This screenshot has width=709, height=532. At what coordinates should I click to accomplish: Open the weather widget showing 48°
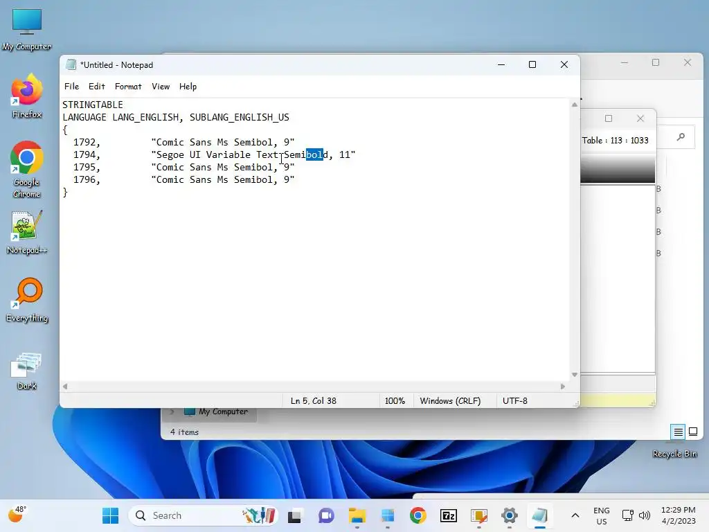tap(17, 515)
